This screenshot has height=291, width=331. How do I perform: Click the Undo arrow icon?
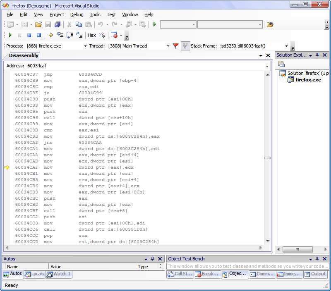pyautogui.click(x=101, y=25)
